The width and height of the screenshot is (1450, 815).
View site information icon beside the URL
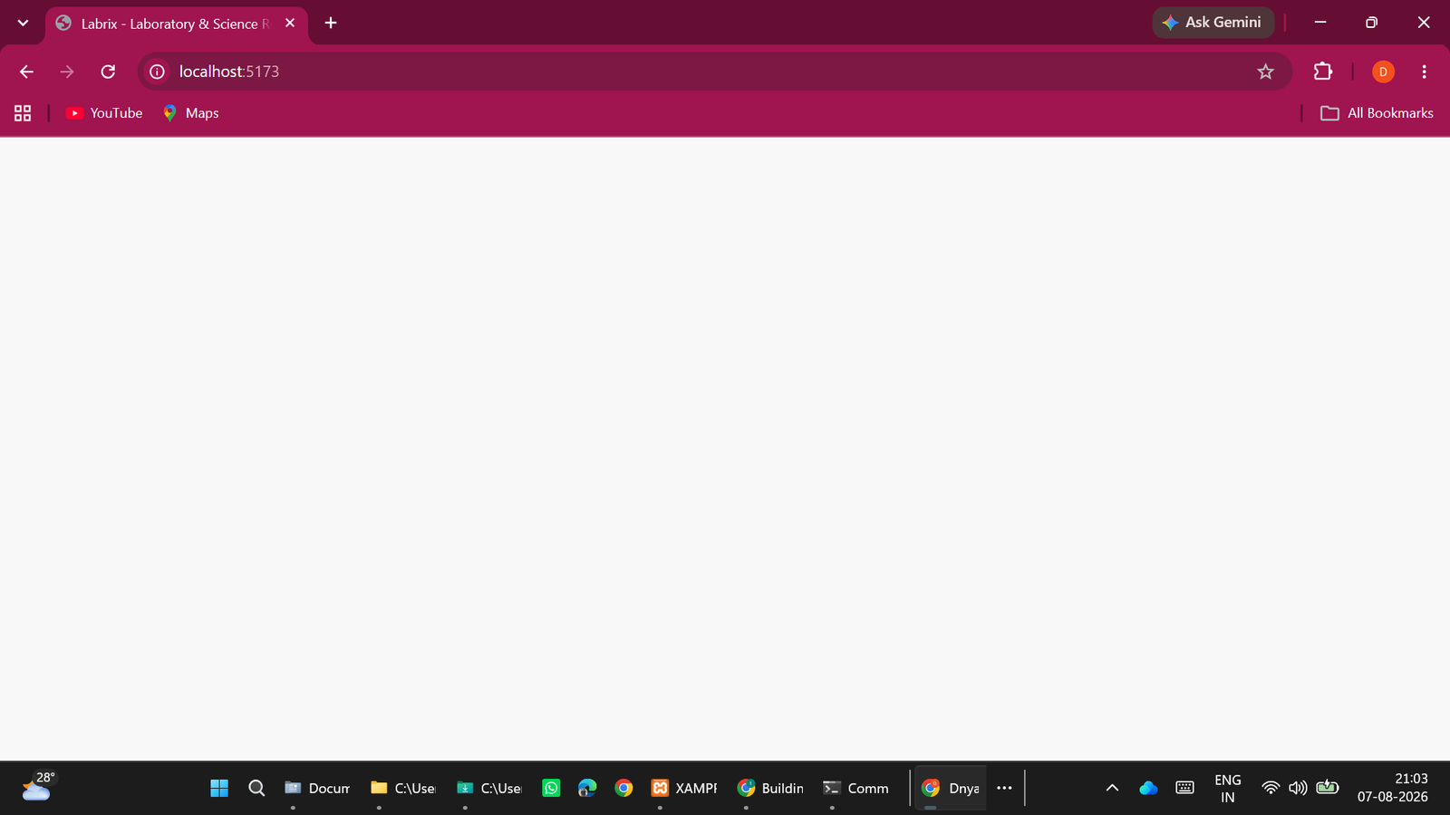157,72
